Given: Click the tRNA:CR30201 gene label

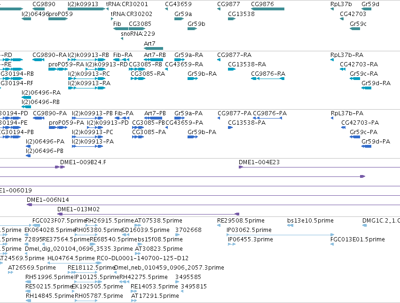Looking at the screenshot, I should [127, 4].
